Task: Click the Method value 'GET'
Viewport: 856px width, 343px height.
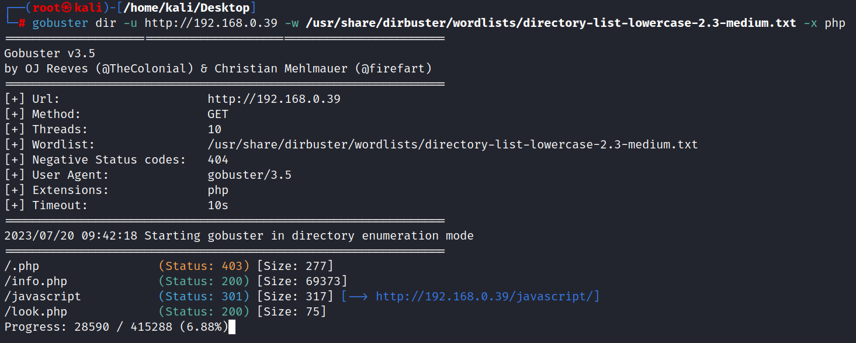Action: coord(218,114)
